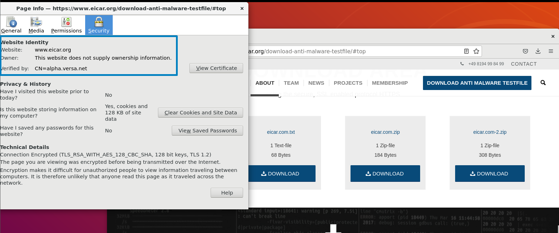Toggle reader view icon in address bar
This screenshot has height=233, width=559.
pos(466,51)
